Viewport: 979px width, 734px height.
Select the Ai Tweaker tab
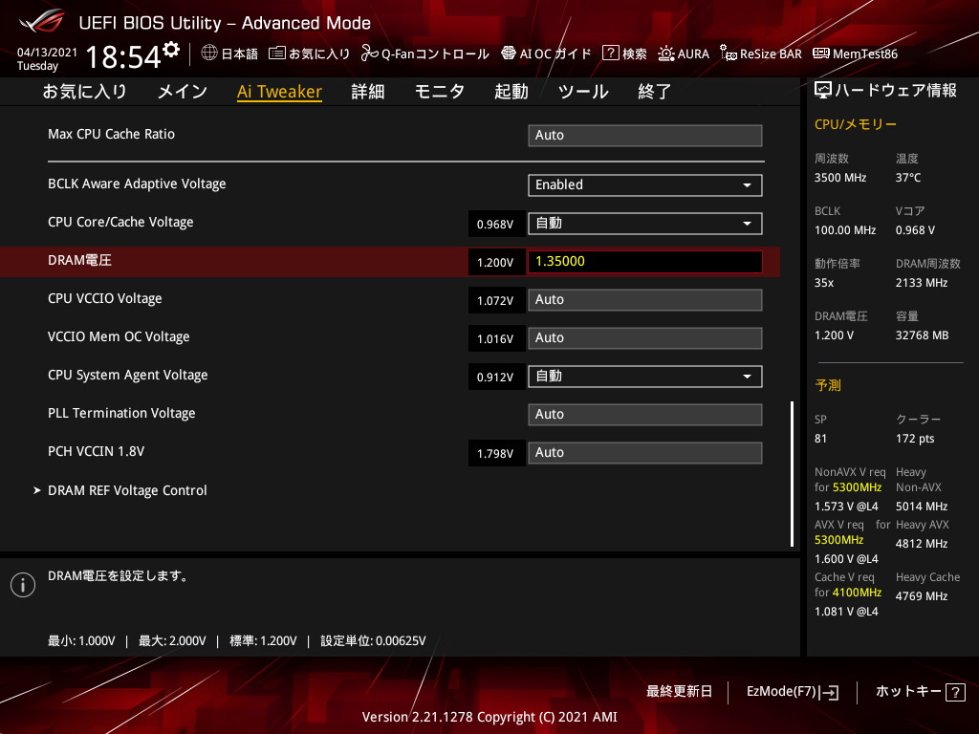click(279, 92)
